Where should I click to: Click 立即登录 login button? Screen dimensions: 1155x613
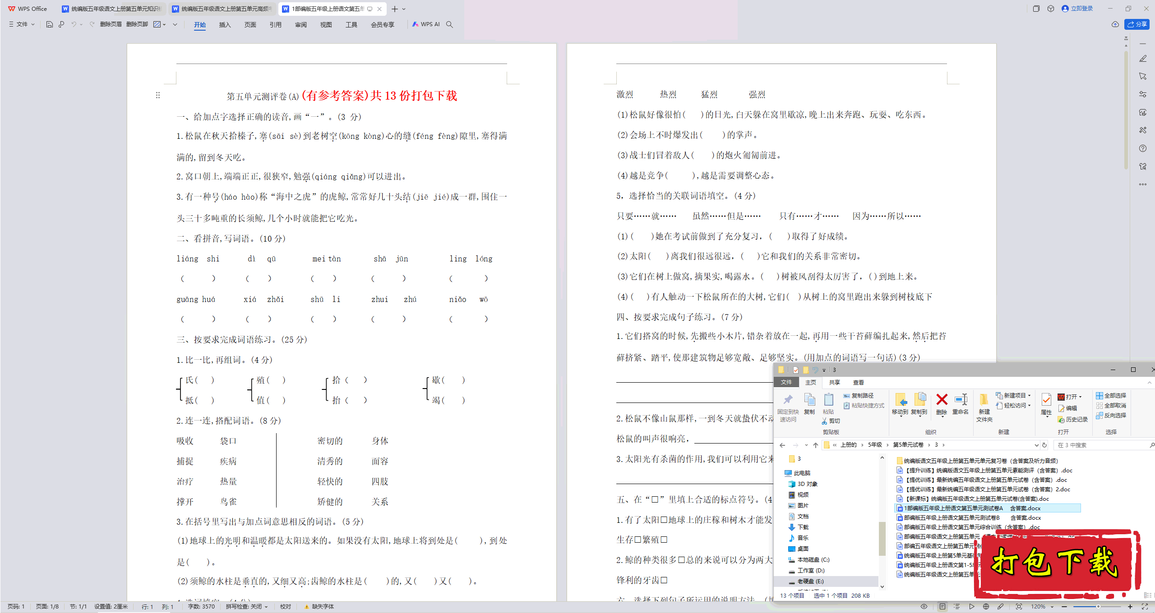[x=1078, y=9]
